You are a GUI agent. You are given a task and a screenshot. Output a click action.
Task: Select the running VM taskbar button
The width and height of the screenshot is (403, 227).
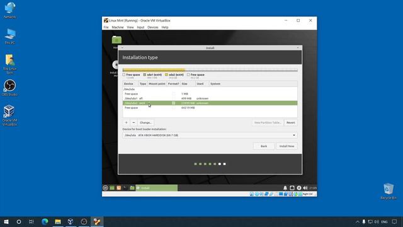[x=97, y=221]
